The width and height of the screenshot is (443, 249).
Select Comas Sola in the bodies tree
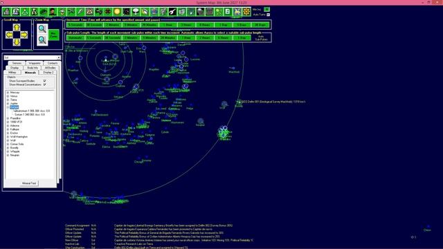tap(17, 144)
